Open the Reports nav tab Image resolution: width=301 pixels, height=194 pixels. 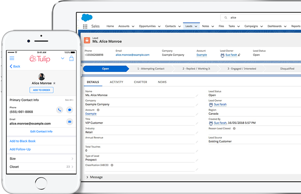point(296,26)
